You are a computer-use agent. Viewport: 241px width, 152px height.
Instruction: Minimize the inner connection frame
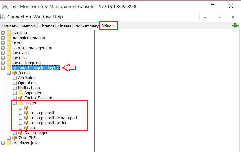[205, 17]
